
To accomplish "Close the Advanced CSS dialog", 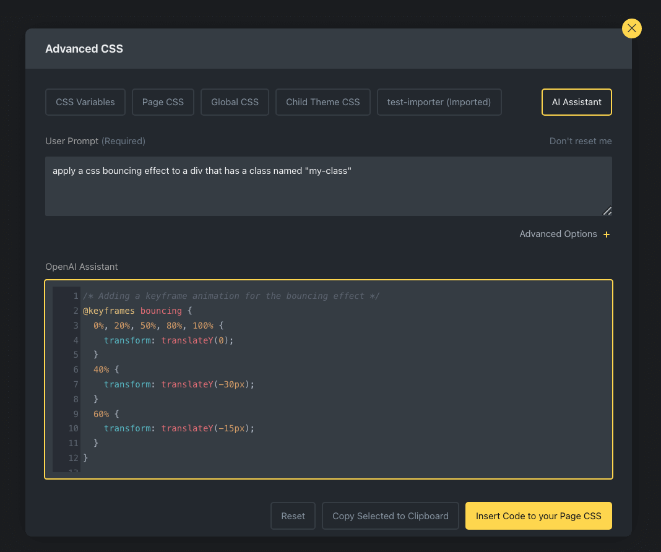I will [x=631, y=28].
